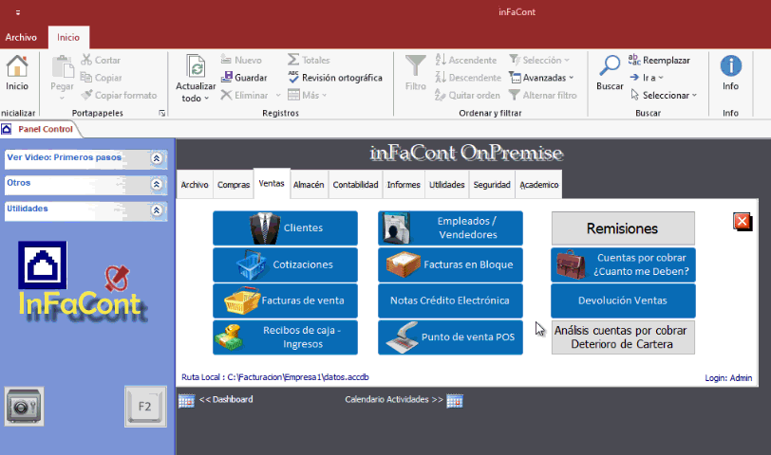The image size is (771, 455).
Task: Click Totales sigma button
Action: (x=309, y=60)
